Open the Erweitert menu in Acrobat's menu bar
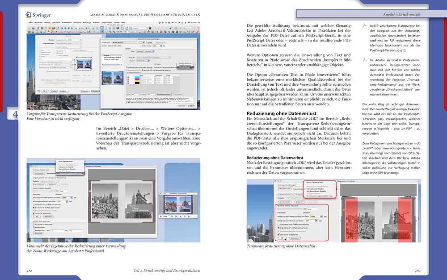The image size is (447, 280). (96, 22)
